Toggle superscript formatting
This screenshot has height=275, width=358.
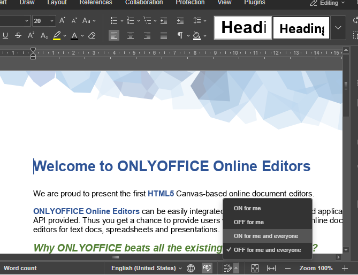point(31,36)
